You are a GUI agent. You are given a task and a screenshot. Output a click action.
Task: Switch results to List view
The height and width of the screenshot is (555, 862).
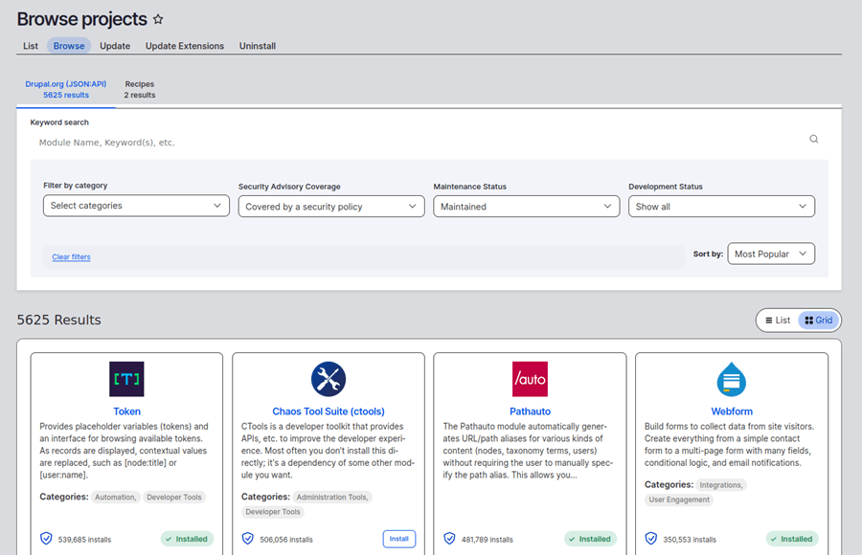tap(778, 321)
